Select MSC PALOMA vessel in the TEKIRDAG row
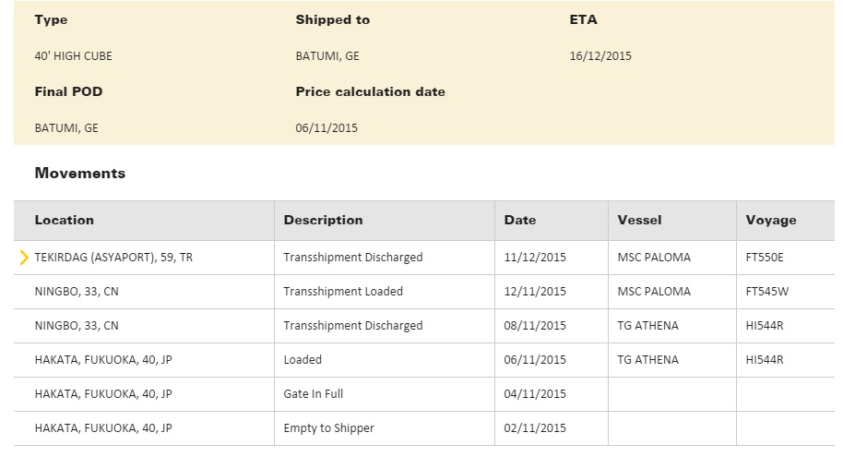 coord(654,258)
